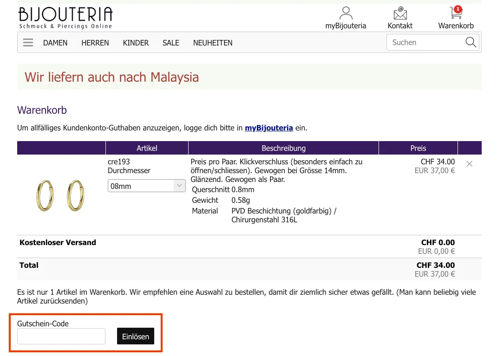
Task: Click the Total row label
Action: point(29,265)
